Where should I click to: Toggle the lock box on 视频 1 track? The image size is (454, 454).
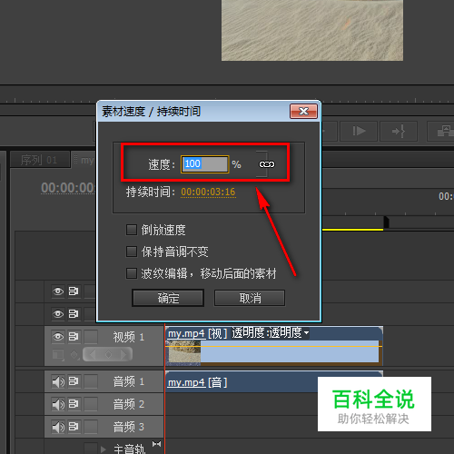pyautogui.click(x=91, y=336)
